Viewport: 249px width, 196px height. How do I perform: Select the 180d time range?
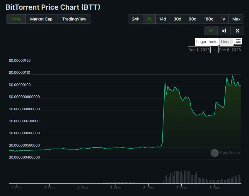(x=209, y=19)
